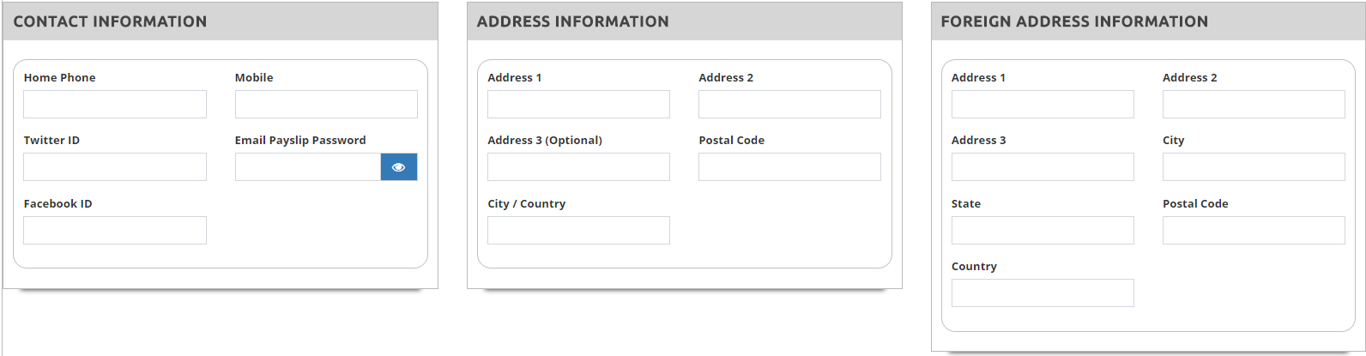Focus the foreign Country input field
Image resolution: width=1366 pixels, height=356 pixels.
point(1043,293)
